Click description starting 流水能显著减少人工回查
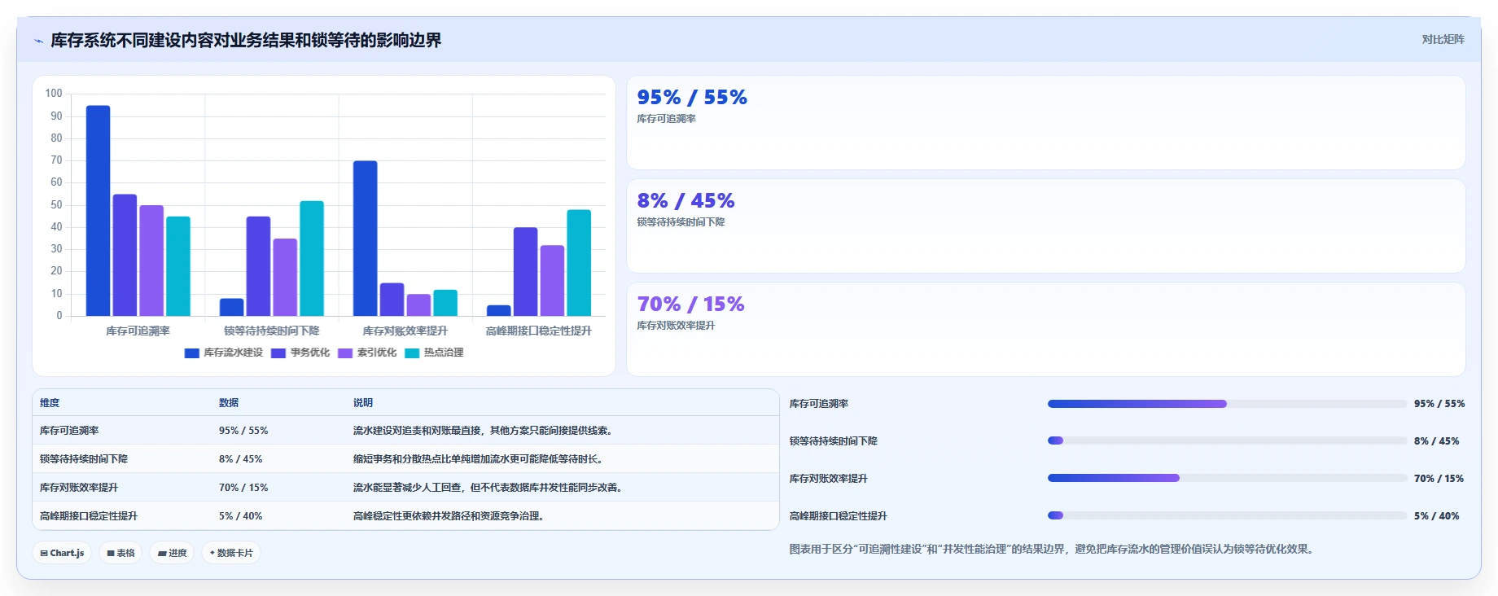Image resolution: width=1498 pixels, height=596 pixels. (489, 488)
